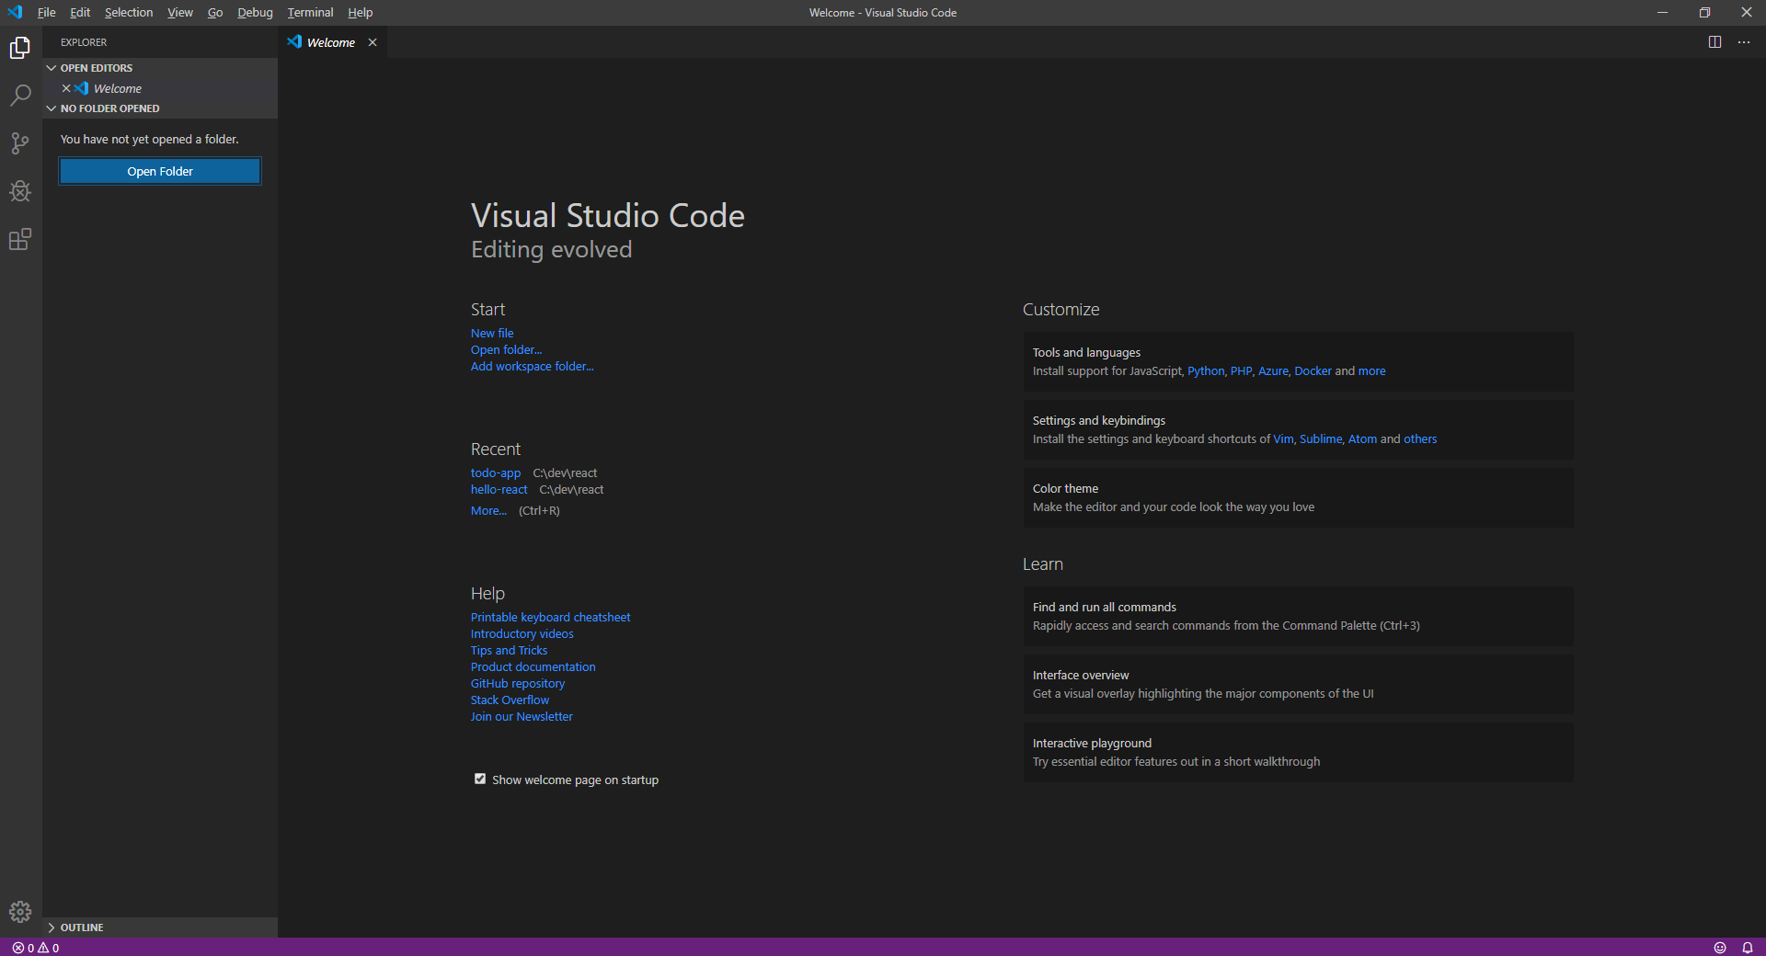Screen dimensions: 1766x956
Task: Open the Explorer view in activity bar
Action: pos(20,48)
